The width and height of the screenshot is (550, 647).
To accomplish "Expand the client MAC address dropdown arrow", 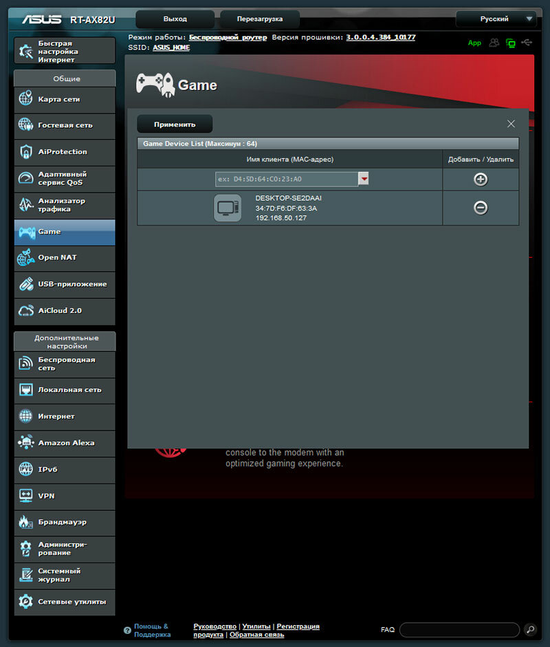I will coord(364,179).
